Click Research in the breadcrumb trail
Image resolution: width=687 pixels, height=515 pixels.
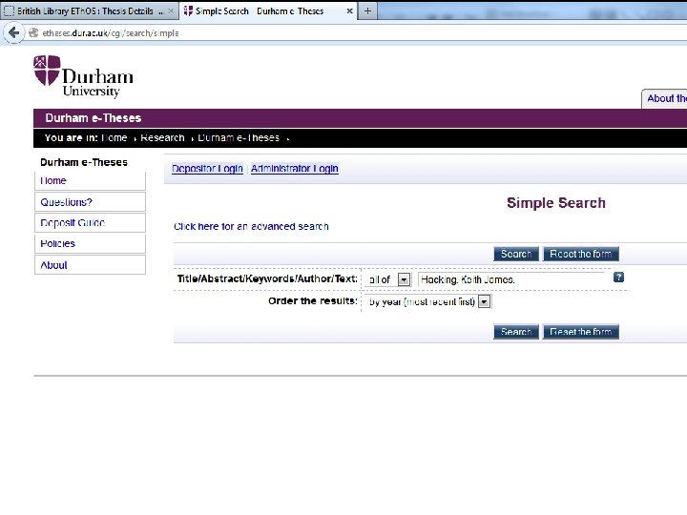[162, 138]
